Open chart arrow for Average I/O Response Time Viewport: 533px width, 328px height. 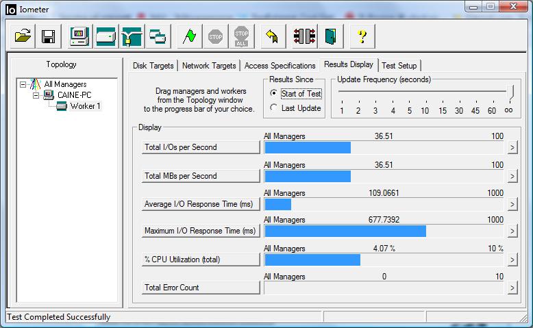512,204
